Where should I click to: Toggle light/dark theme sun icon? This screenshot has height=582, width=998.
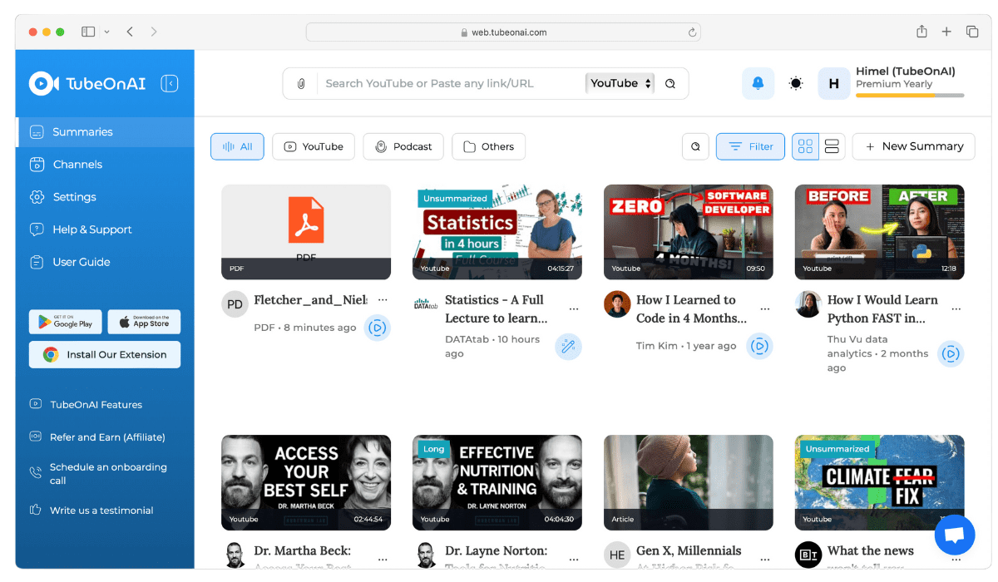click(796, 83)
